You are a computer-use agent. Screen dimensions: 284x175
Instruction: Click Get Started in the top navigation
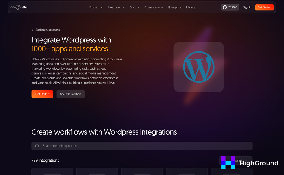click(x=264, y=7)
